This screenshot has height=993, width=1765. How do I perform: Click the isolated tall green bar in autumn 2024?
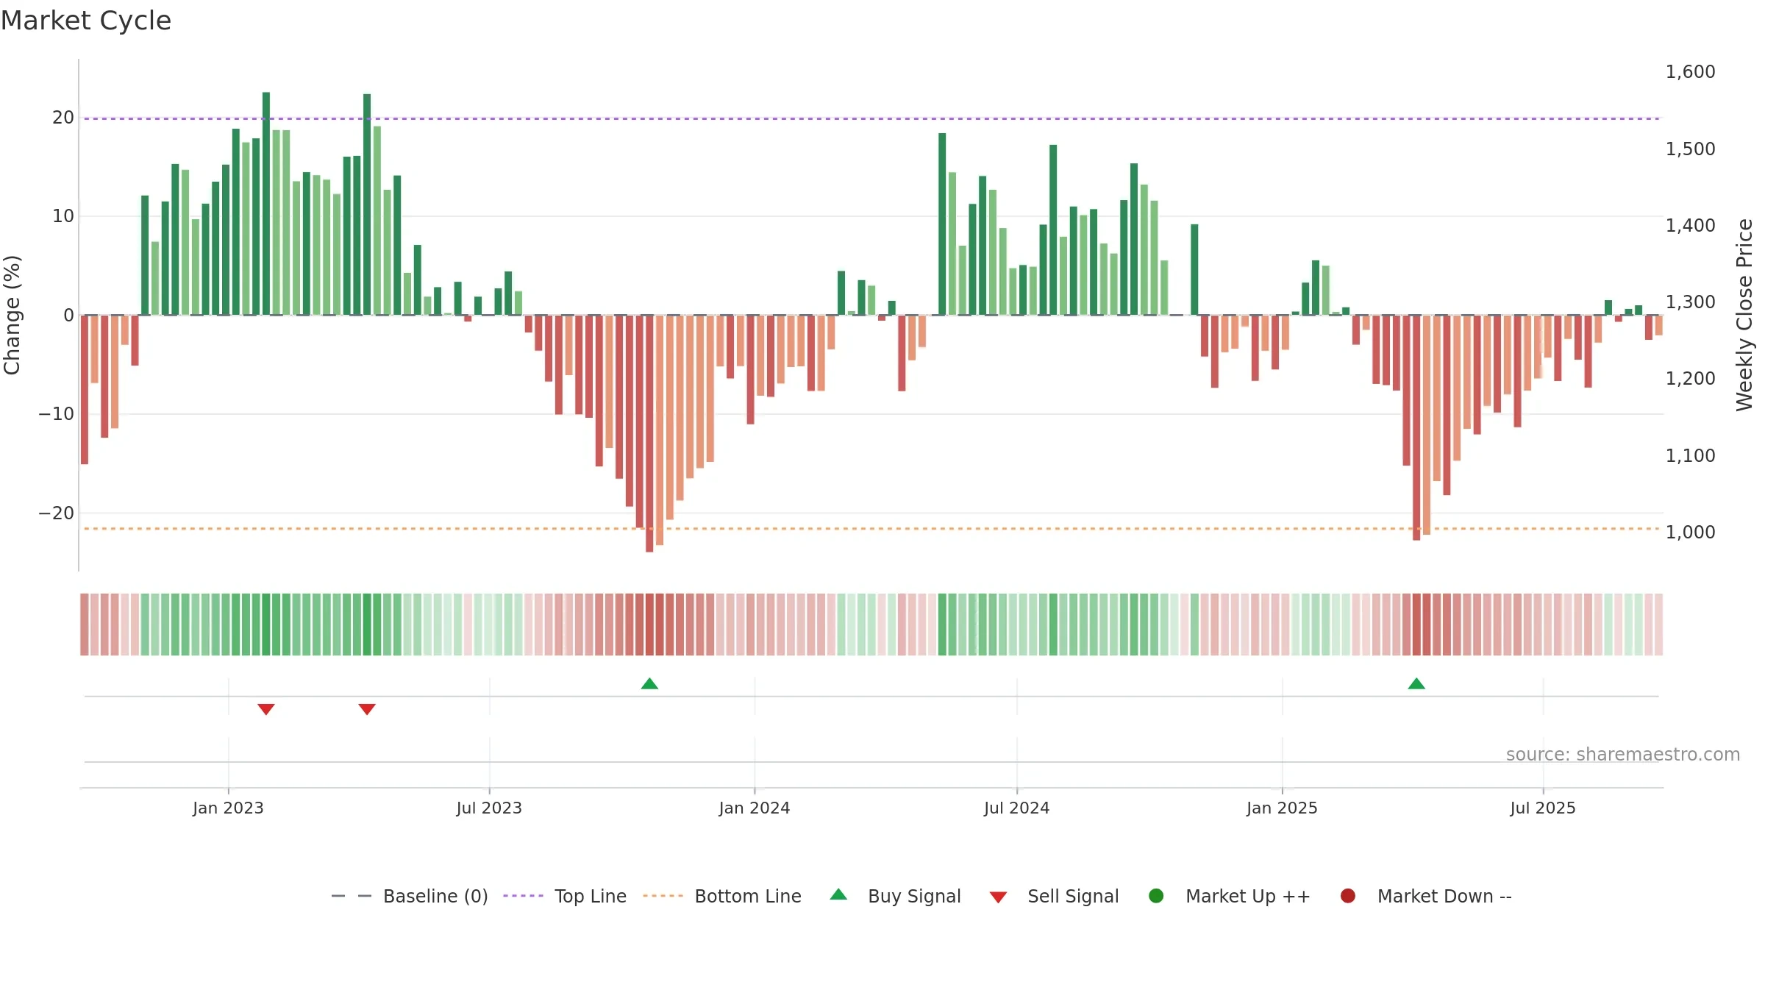(x=1194, y=270)
